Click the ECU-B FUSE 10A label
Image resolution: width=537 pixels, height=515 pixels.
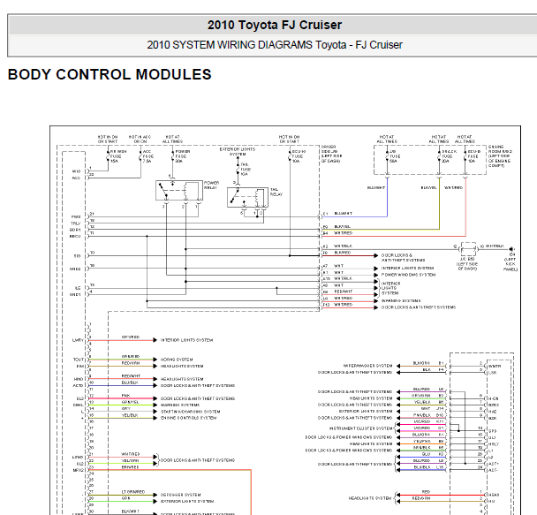(x=474, y=156)
